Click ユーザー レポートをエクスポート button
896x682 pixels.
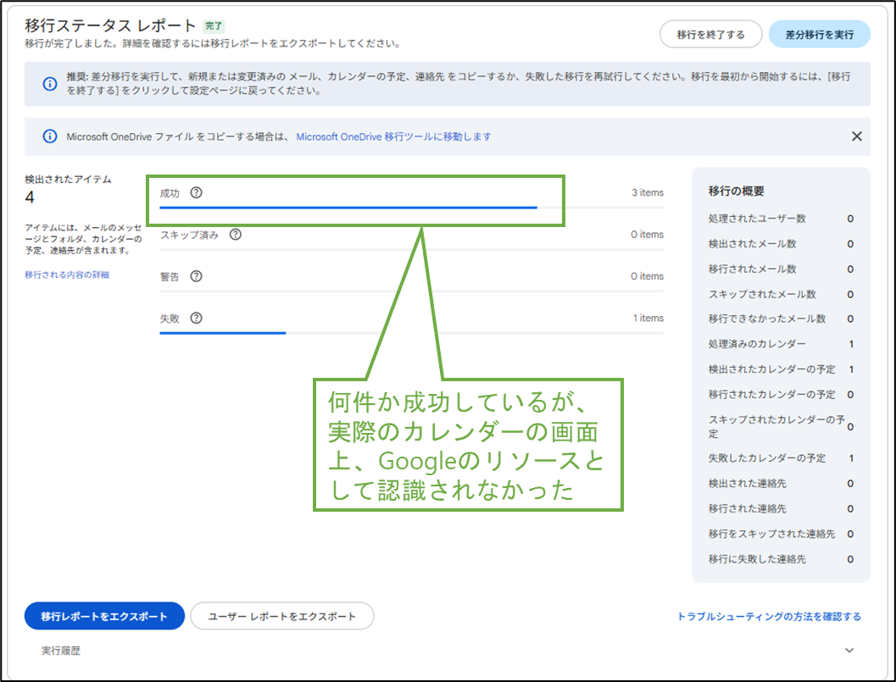[x=281, y=616]
